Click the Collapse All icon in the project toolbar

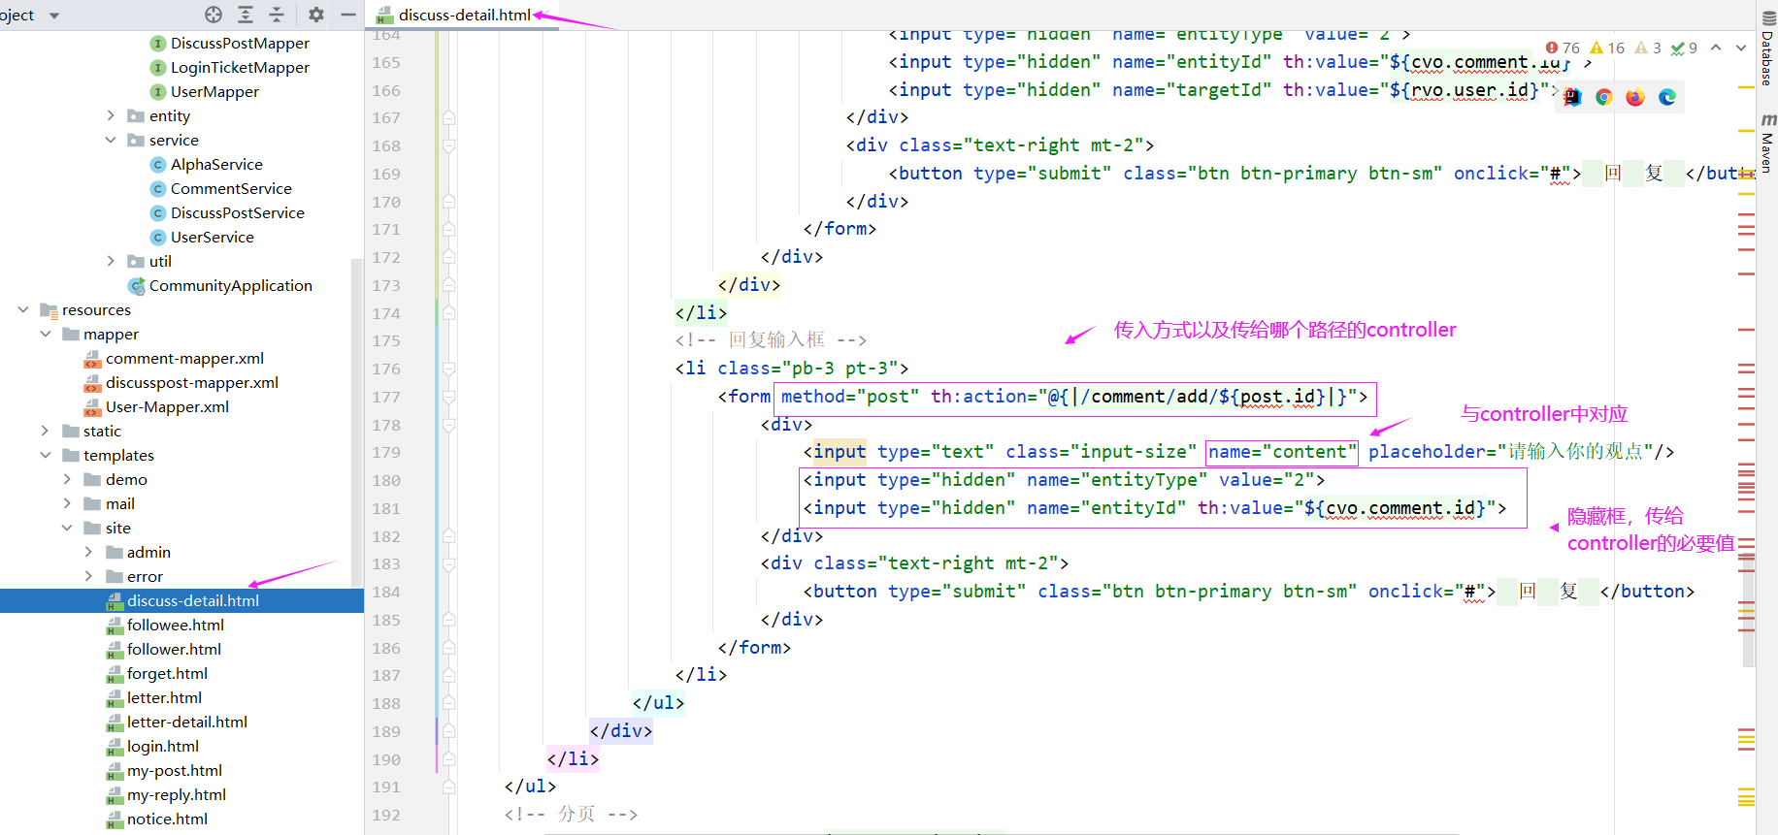coord(277,15)
